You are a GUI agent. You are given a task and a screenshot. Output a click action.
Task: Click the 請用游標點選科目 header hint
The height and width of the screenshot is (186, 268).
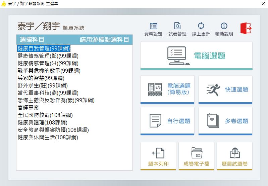104,40
